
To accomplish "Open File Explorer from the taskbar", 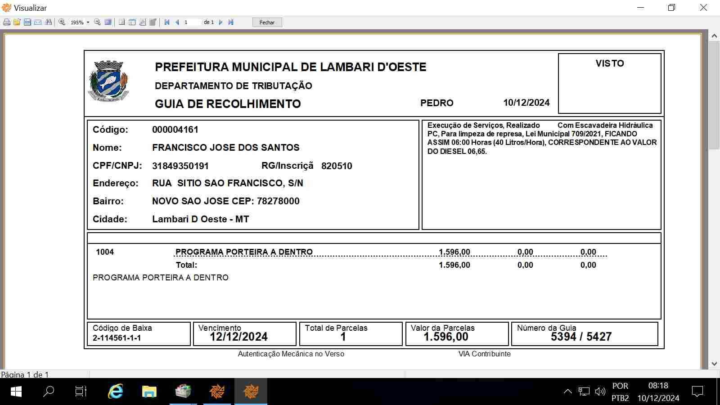I will click(149, 391).
